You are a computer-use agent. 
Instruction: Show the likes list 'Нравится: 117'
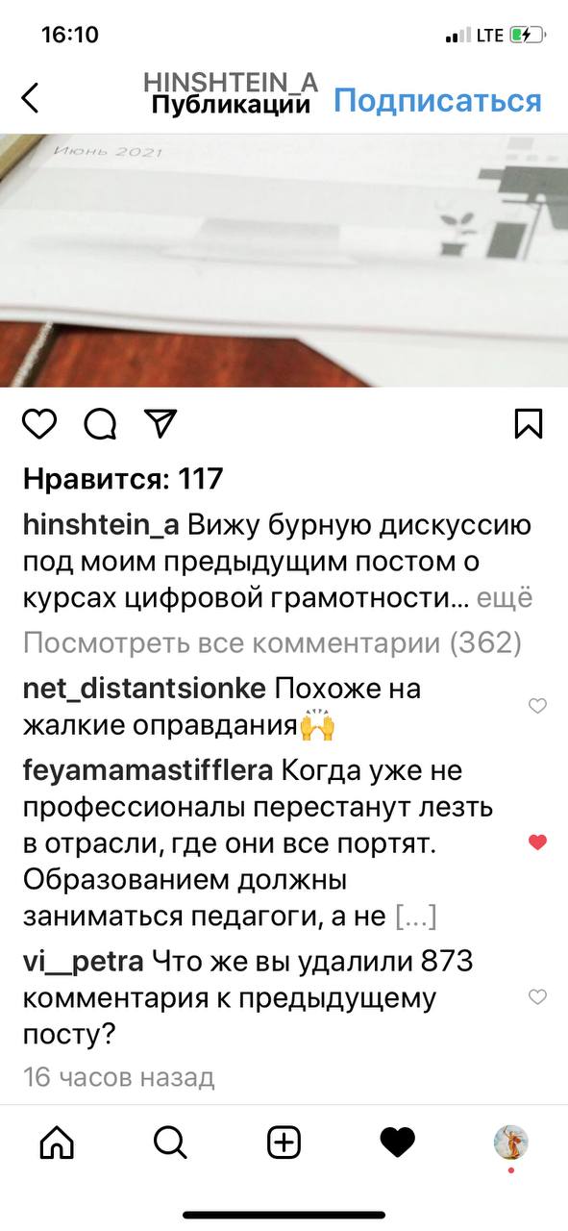[x=123, y=478]
